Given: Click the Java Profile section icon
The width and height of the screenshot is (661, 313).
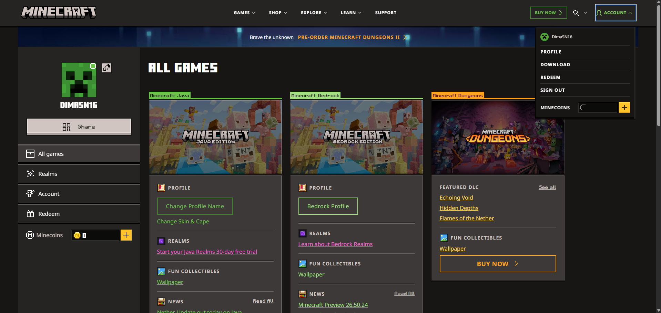Looking at the screenshot, I should (x=161, y=188).
